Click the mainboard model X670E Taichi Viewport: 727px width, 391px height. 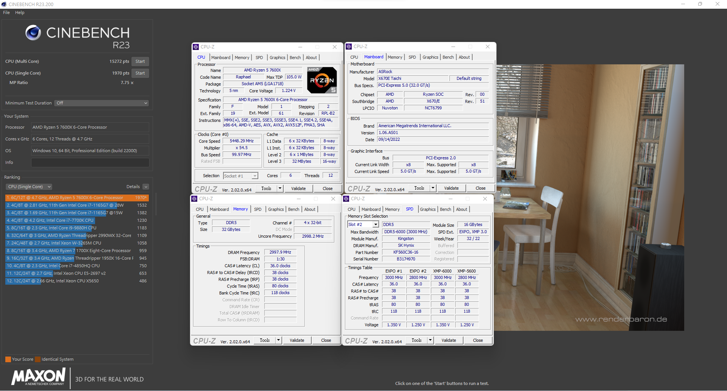click(413, 78)
